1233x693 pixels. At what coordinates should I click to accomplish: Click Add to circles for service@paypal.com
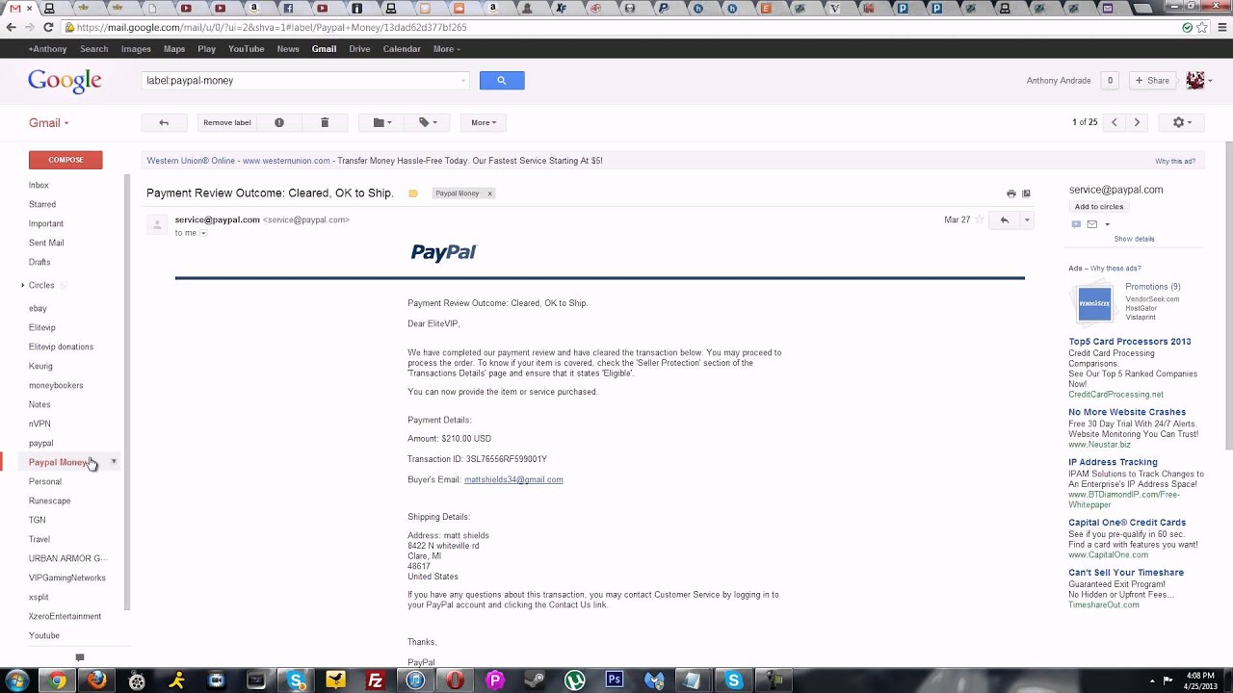(1099, 207)
